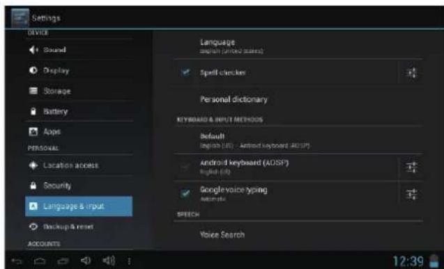Image resolution: width=444 pixels, height=269 pixels.
Task: Open Google voice typing settings sliders icon
Action: click(411, 195)
